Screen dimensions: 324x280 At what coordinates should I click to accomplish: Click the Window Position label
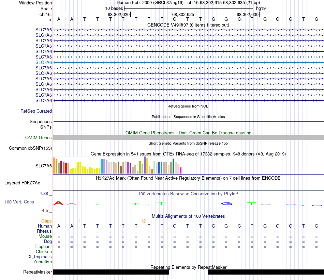[x=35, y=3]
